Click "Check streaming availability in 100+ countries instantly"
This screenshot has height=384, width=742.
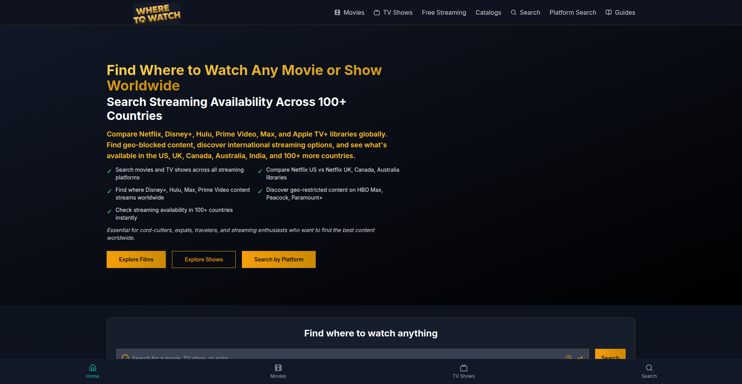tap(174, 214)
